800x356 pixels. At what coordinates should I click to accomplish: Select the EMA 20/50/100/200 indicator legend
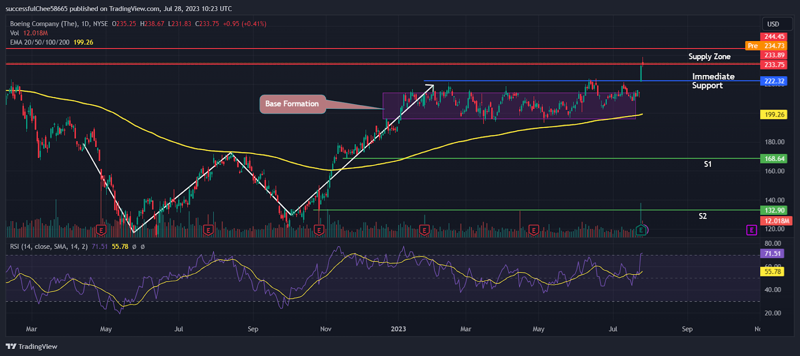point(51,42)
